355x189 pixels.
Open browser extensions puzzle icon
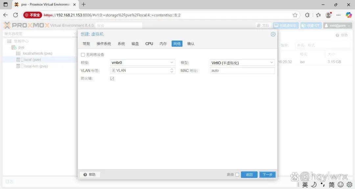click(x=307, y=15)
